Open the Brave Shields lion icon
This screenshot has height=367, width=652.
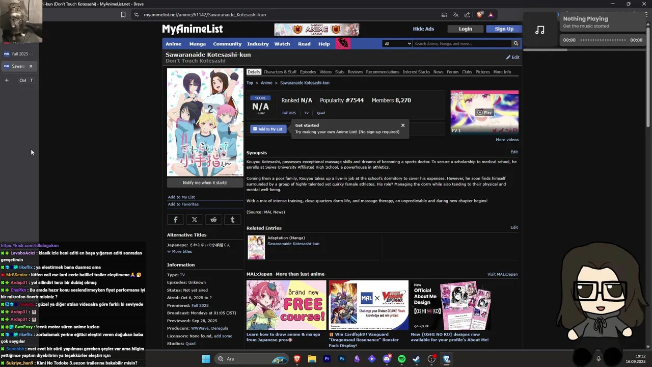click(479, 15)
